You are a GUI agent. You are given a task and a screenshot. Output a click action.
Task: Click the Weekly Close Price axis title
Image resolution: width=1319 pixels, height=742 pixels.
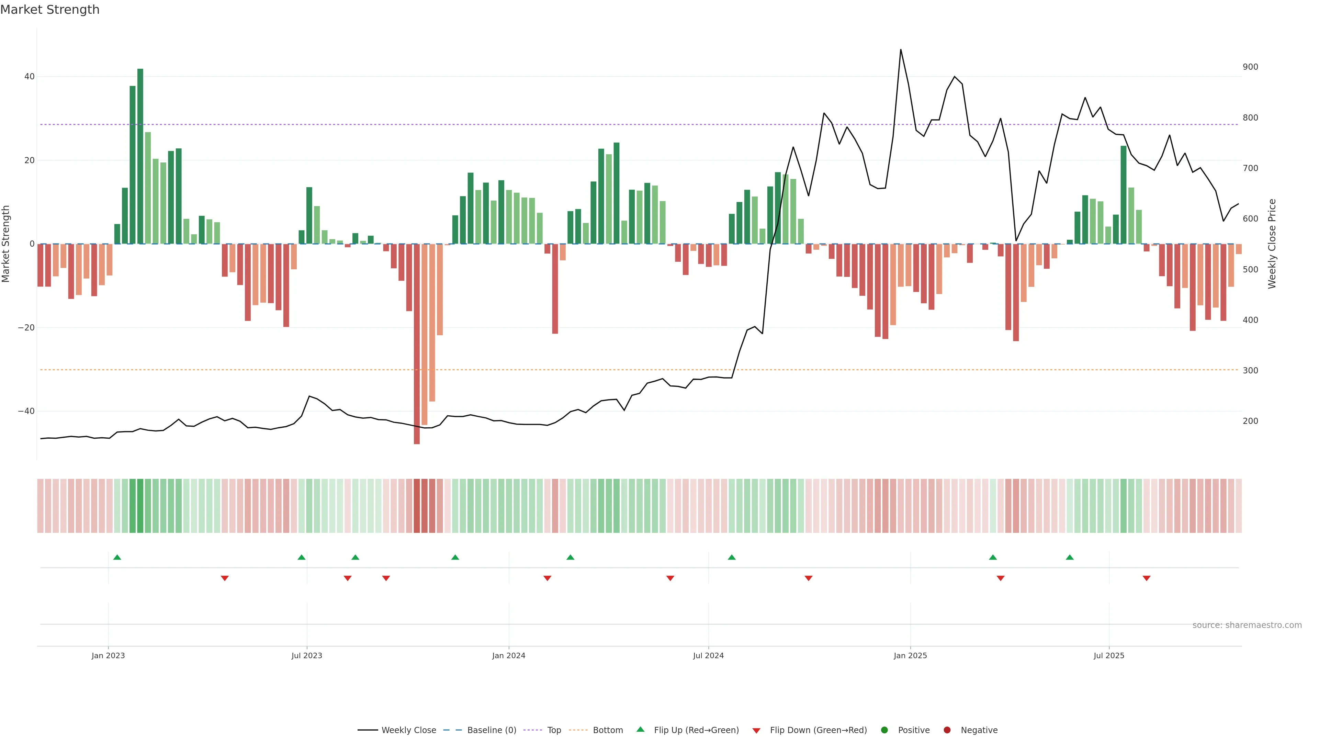click(1272, 244)
